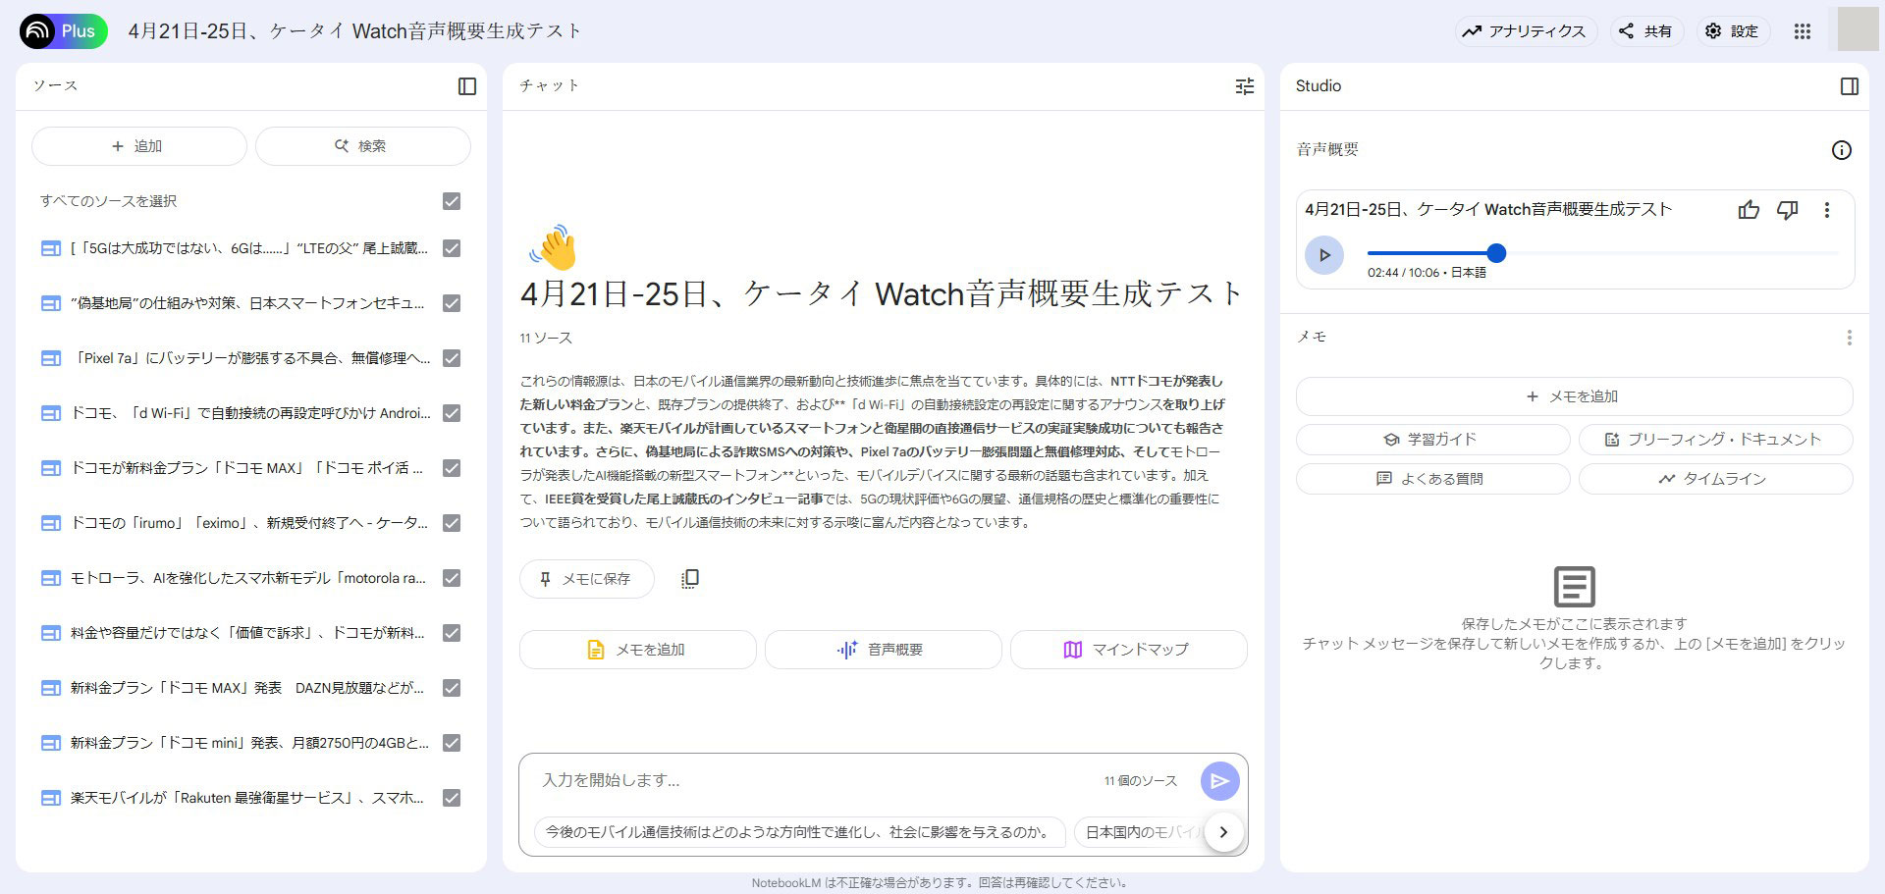
Task: Click document icon of 偽基地局 source
Action: click(x=51, y=304)
